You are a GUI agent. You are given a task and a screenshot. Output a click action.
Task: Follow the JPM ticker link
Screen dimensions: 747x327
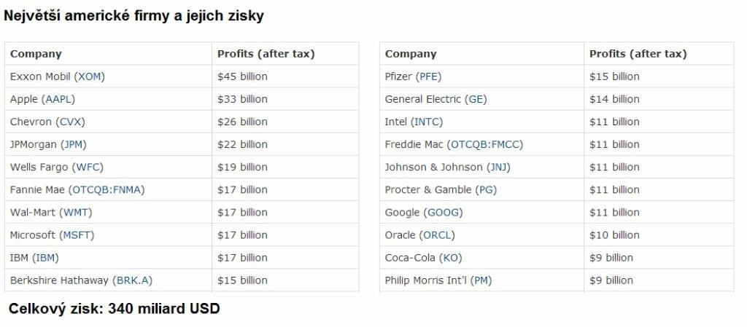tap(74, 144)
